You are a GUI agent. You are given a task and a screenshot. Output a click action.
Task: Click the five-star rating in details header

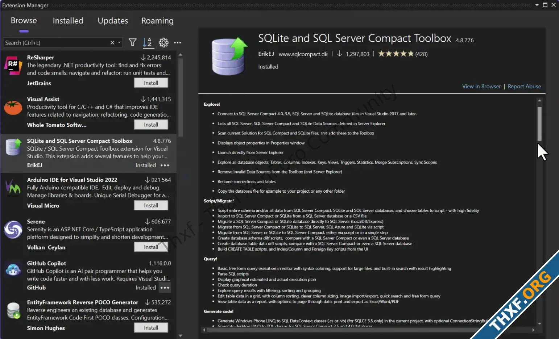point(396,54)
